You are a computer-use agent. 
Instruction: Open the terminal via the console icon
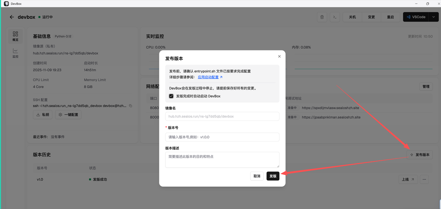pos(335,17)
